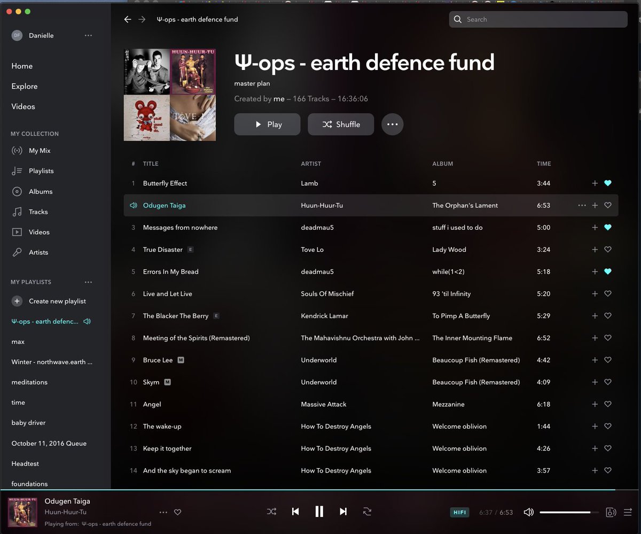
Task: Add Bruce Lee to a playlist
Action: (595, 360)
